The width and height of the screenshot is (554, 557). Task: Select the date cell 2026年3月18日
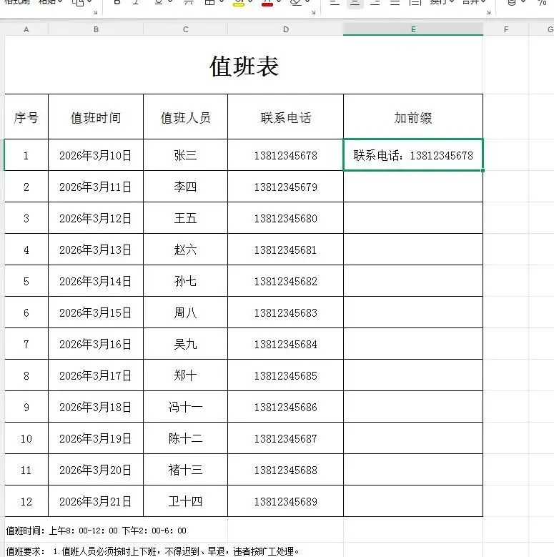[x=96, y=407]
